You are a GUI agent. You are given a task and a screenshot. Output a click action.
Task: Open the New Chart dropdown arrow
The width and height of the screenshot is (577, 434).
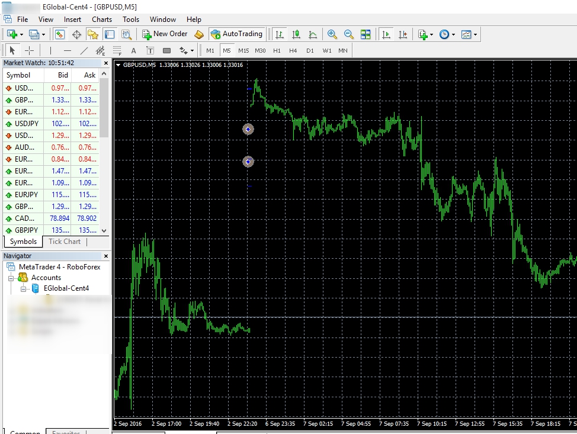coord(21,34)
